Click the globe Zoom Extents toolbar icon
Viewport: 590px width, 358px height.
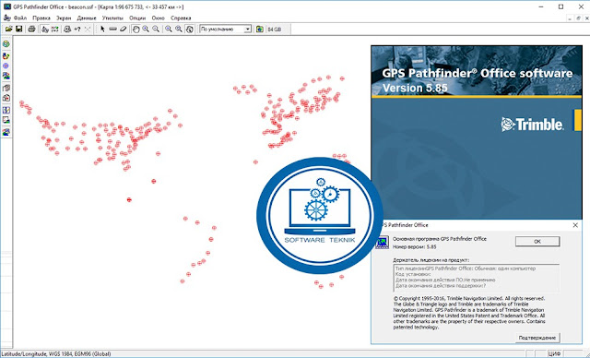click(x=190, y=29)
